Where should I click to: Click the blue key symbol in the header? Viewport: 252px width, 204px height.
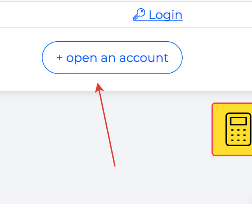click(x=139, y=15)
